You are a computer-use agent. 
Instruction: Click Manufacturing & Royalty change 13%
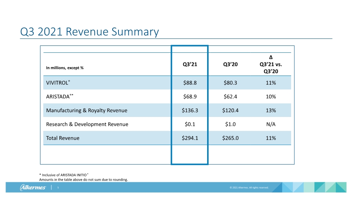point(271,110)
